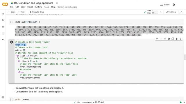The image size is (186, 104).
Task: Open the Runtime menu
Action: [38, 7]
